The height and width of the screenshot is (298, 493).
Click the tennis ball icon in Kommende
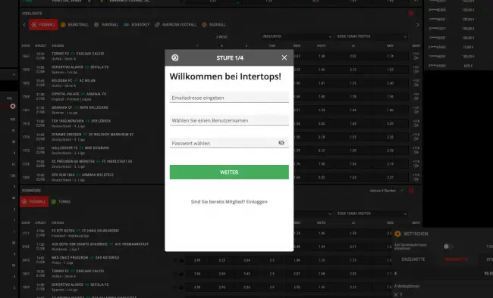click(x=53, y=202)
